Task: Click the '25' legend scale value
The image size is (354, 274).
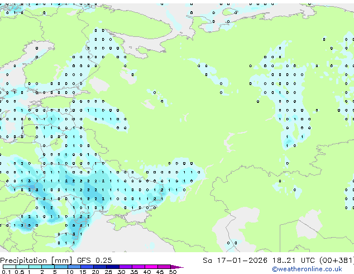Action: click(108, 272)
